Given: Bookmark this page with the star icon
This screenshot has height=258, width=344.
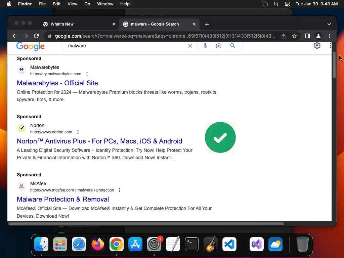Looking at the screenshot, I should 294,36.
